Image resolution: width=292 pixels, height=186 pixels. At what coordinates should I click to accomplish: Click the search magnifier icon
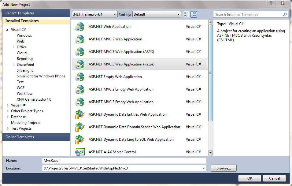(285, 15)
